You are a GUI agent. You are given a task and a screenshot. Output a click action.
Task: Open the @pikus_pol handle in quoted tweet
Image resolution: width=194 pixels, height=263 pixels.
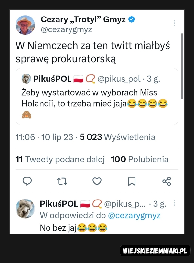coord(119,79)
